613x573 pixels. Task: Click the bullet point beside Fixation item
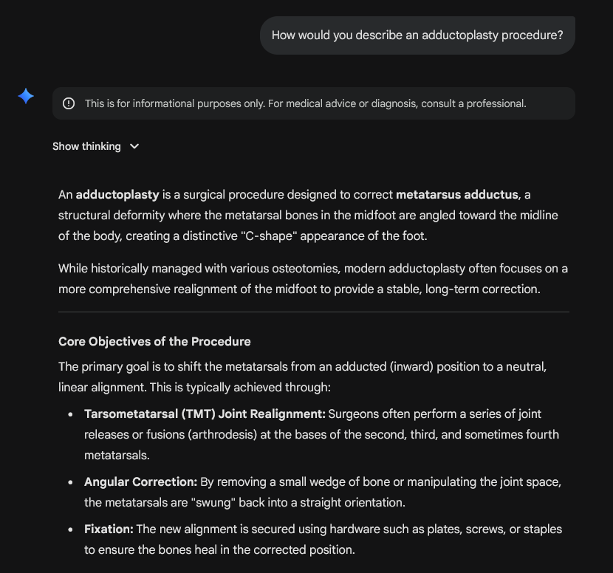pos(70,530)
